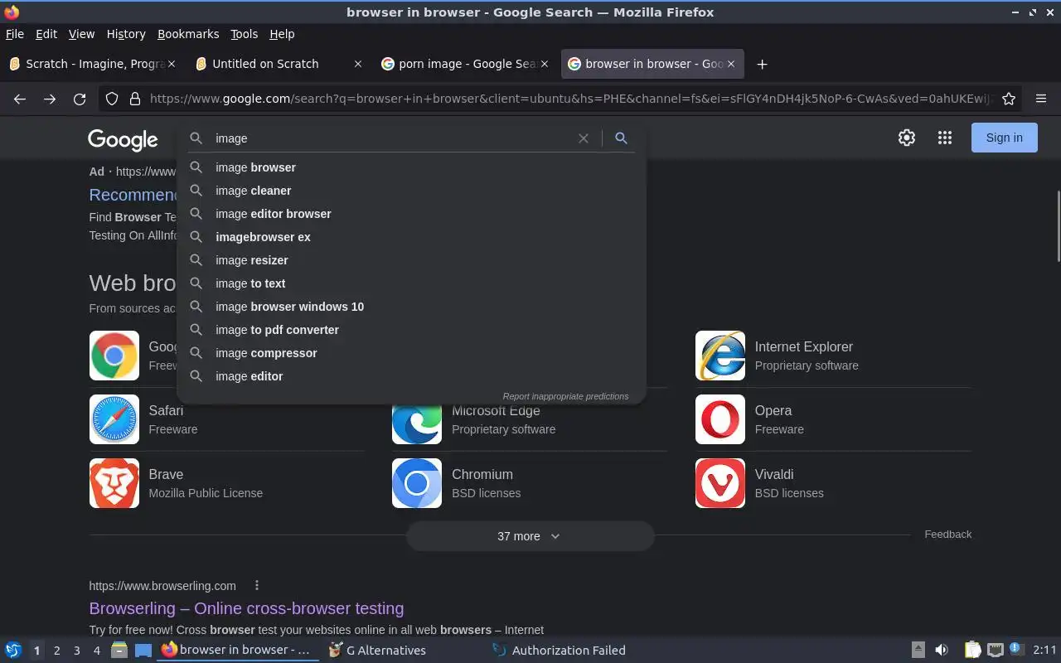Go forward to next page

tap(50, 99)
